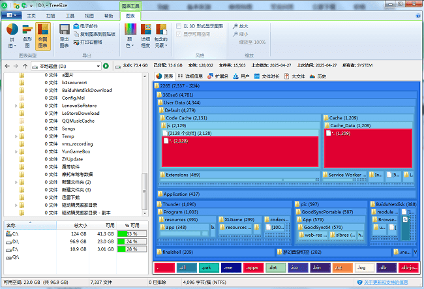Image resolution: width=424 pixels, height=289 pixels.
Task: Open the scan (扫描) ribbon tab
Action: coord(51,15)
